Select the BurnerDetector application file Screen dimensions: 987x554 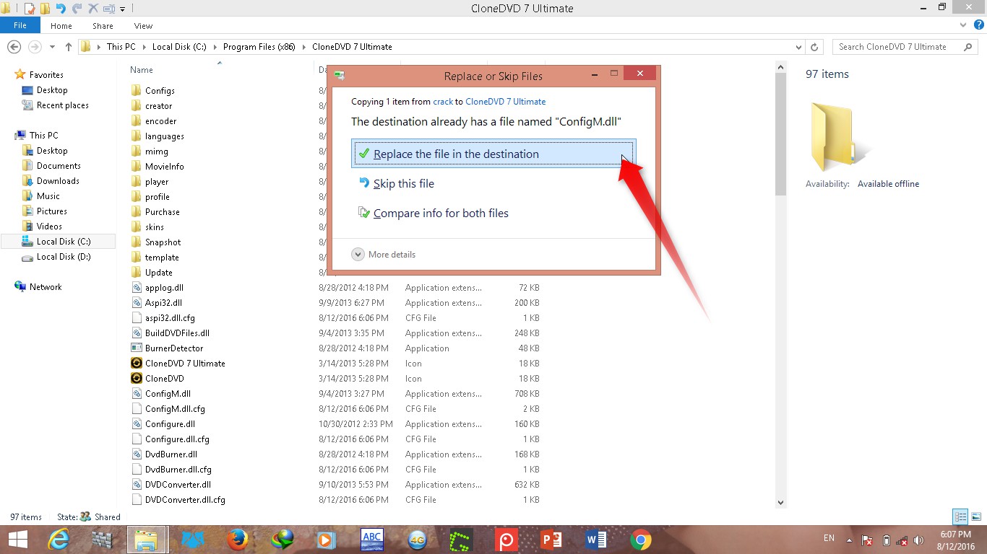tap(174, 348)
